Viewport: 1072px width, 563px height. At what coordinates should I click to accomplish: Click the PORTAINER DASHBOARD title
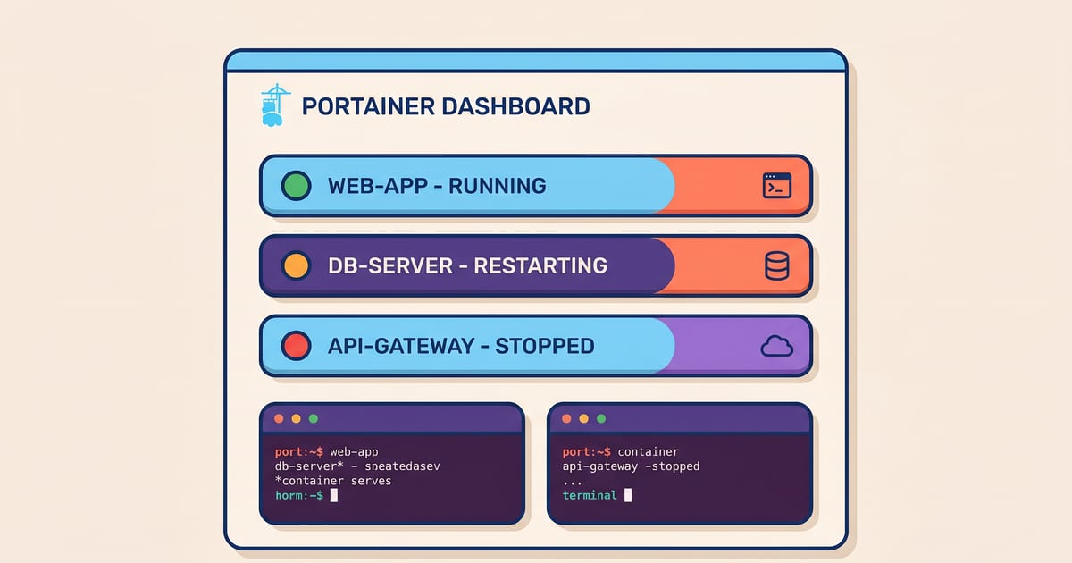click(446, 106)
